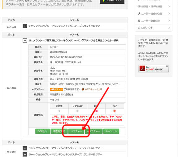Open ユーザー登録解除 sidebar menu item

(154, 21)
